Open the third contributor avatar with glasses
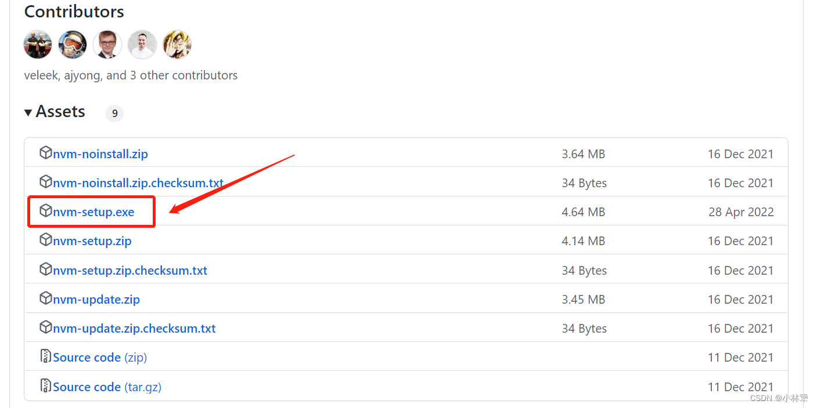This screenshot has height=408, width=817. click(x=107, y=45)
